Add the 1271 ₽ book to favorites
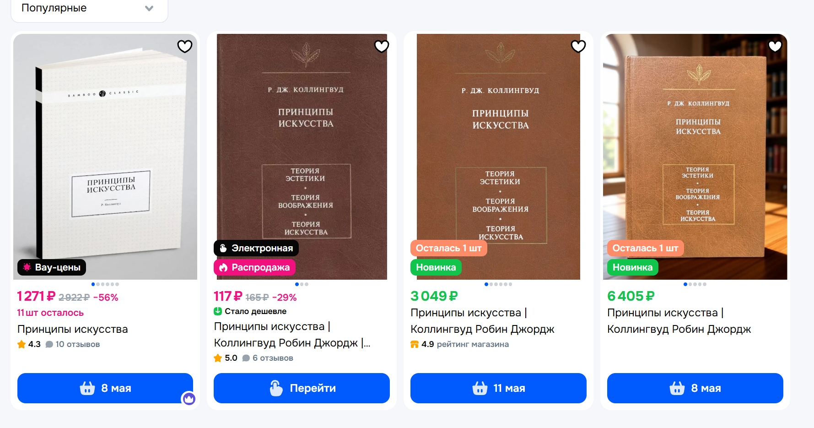The height and width of the screenshot is (428, 814). 185,46
